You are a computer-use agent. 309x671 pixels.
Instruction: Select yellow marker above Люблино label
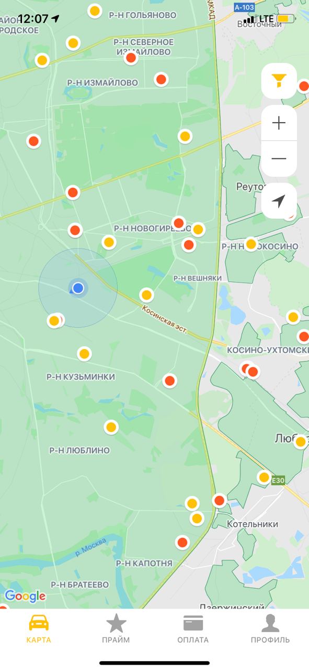point(111,427)
